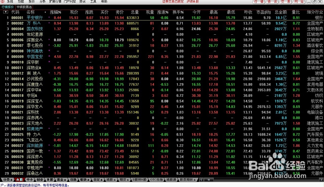Viewport: 324px width, 187px height.
Task: Select stock row 深康佳A
Action: point(162,84)
